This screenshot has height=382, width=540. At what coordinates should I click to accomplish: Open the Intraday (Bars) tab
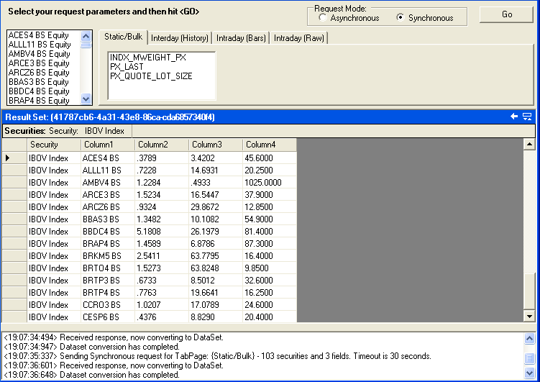point(241,38)
